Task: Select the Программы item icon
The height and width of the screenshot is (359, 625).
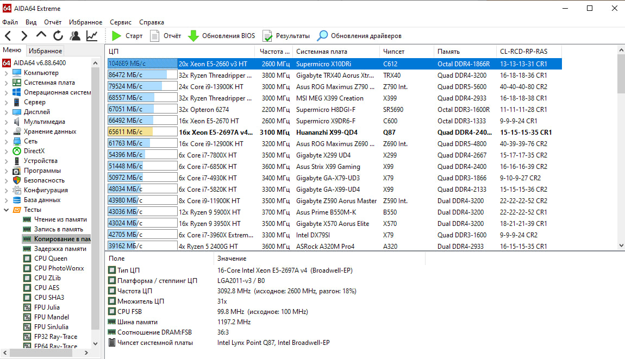Action: pos(17,171)
